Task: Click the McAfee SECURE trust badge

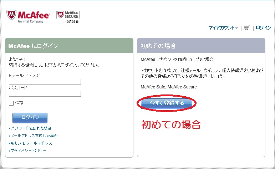Action: click(x=68, y=15)
